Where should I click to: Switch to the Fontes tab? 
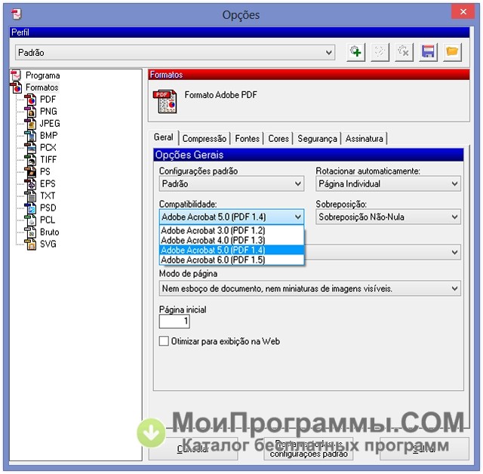tap(247, 139)
